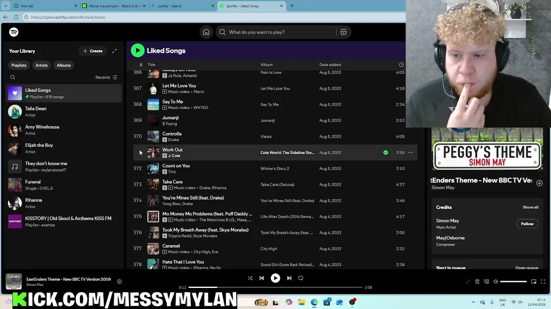The height and width of the screenshot is (309, 551).
Task: Open Recents sort and view dropdown
Action: pyautogui.click(x=106, y=77)
